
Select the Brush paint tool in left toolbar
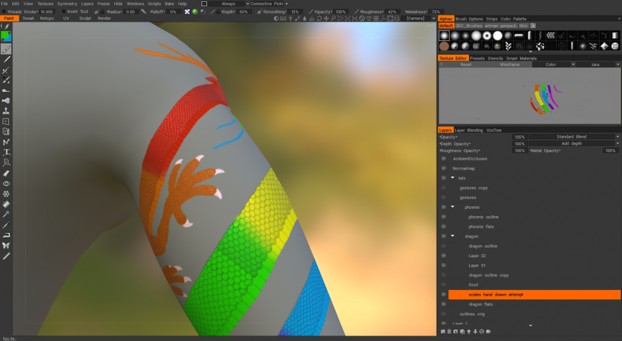[x=6, y=49]
